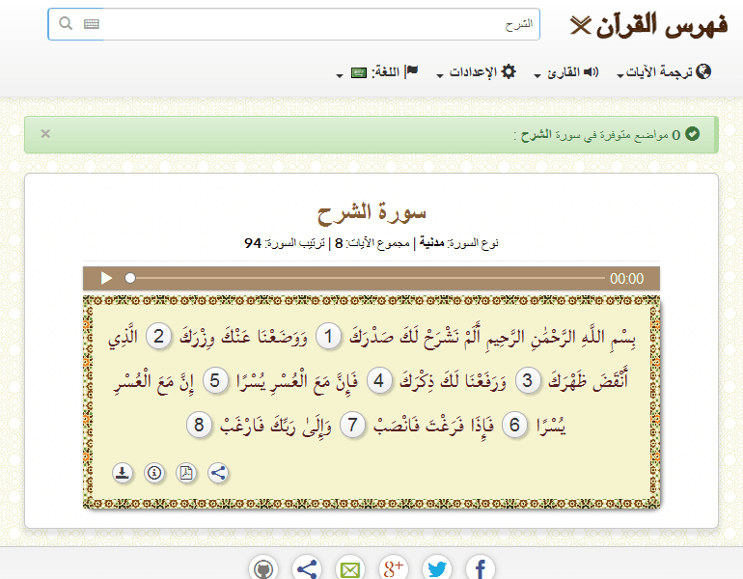
Task: Click the search input field
Action: [293, 24]
